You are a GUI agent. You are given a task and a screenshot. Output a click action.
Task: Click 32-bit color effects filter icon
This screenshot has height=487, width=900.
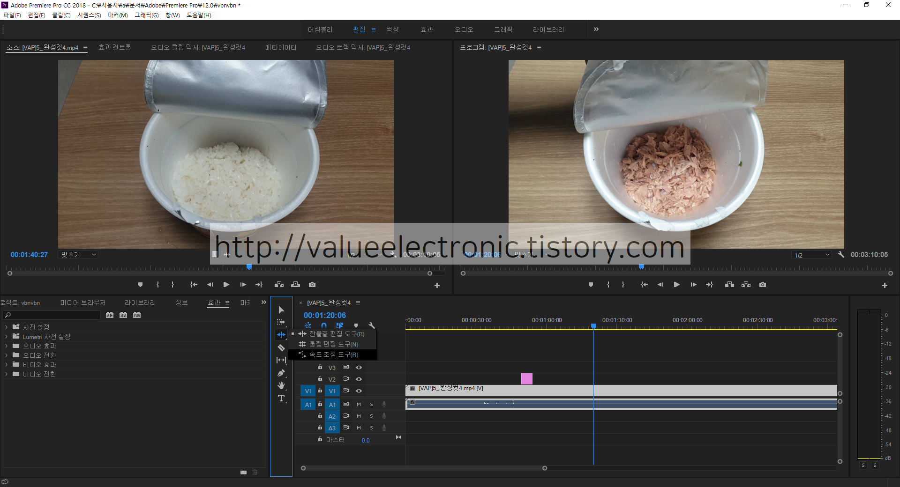click(123, 315)
